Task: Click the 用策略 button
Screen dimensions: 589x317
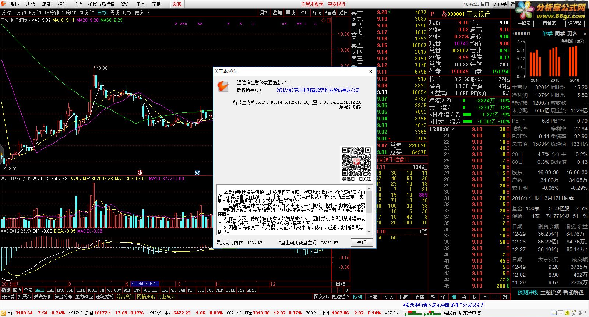Action: (549, 23)
